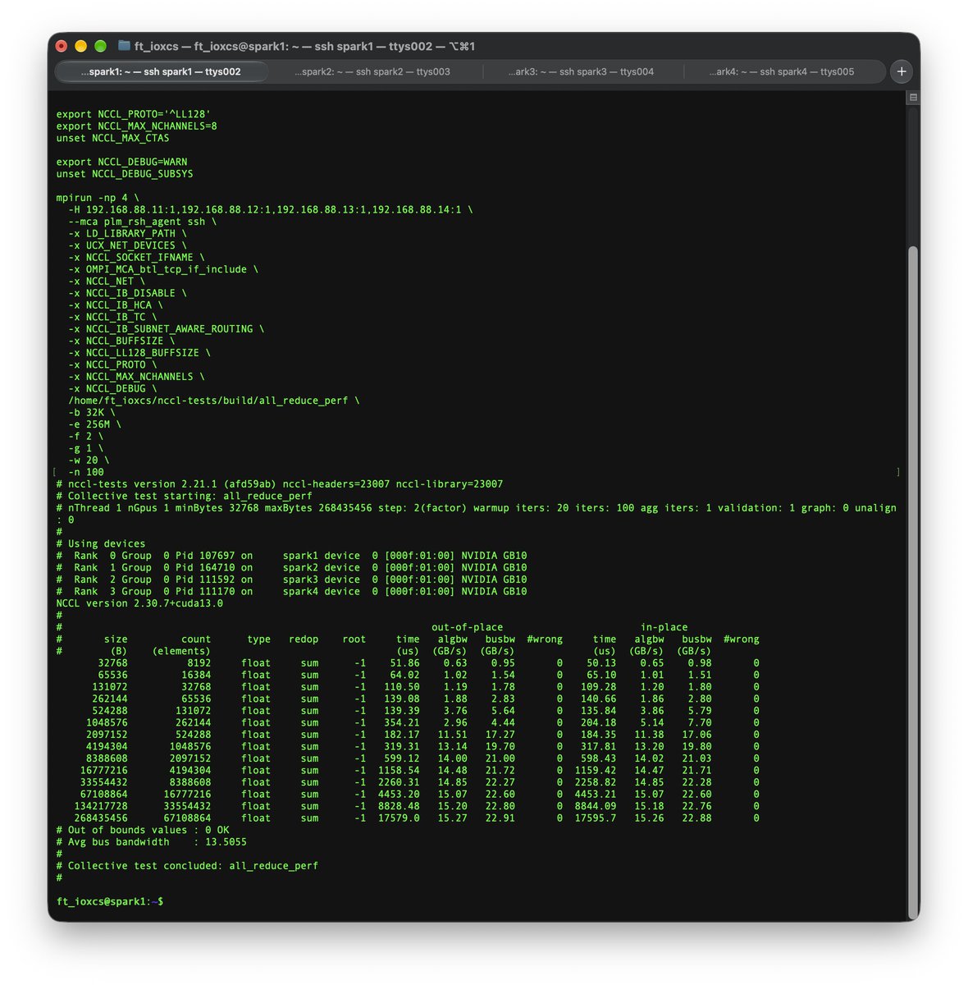
Task: Click the -x OMPI_MCA_btl_tcp_if_include line
Action: click(163, 269)
